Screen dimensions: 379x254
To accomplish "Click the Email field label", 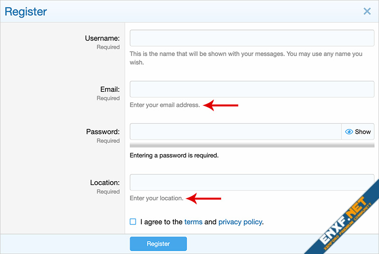I will (x=110, y=89).
